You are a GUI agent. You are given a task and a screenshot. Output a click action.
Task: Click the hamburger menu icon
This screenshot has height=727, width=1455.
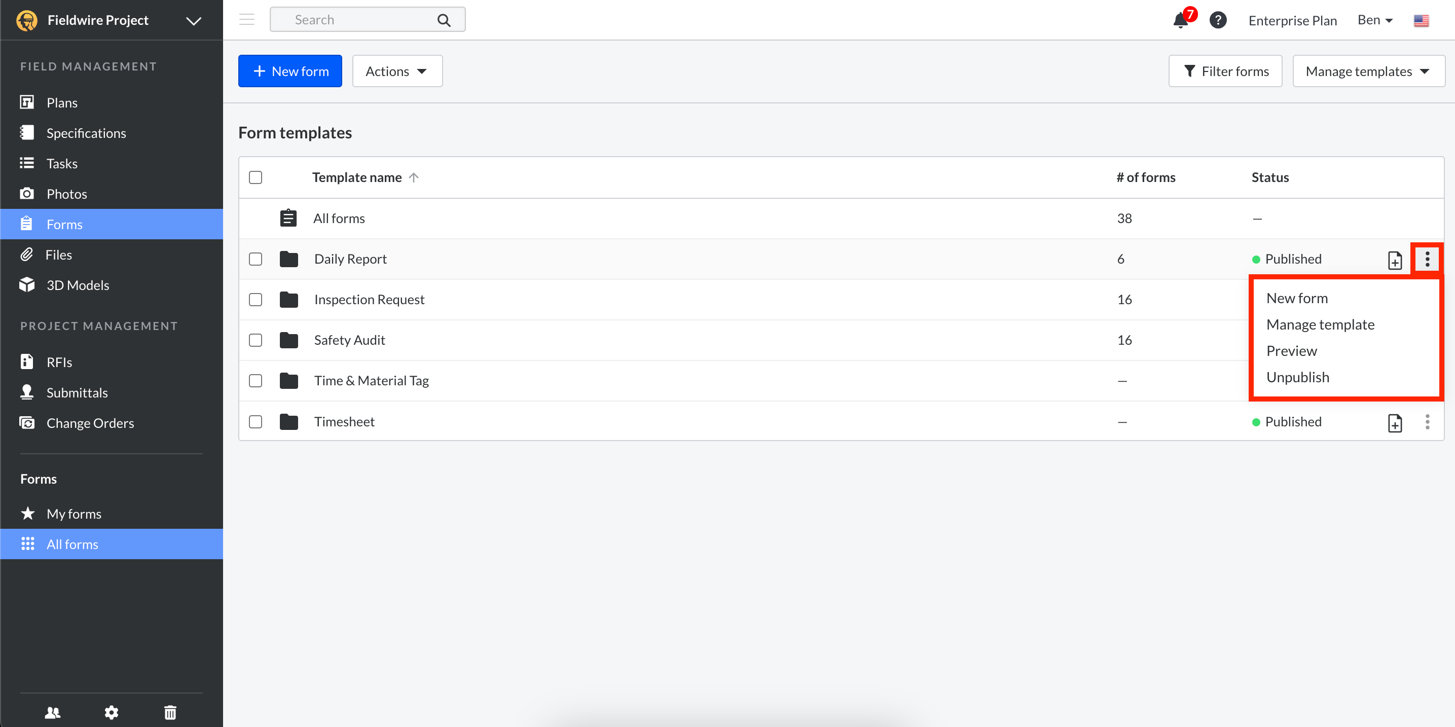[247, 20]
